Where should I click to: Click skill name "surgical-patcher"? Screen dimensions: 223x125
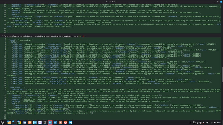33,78
